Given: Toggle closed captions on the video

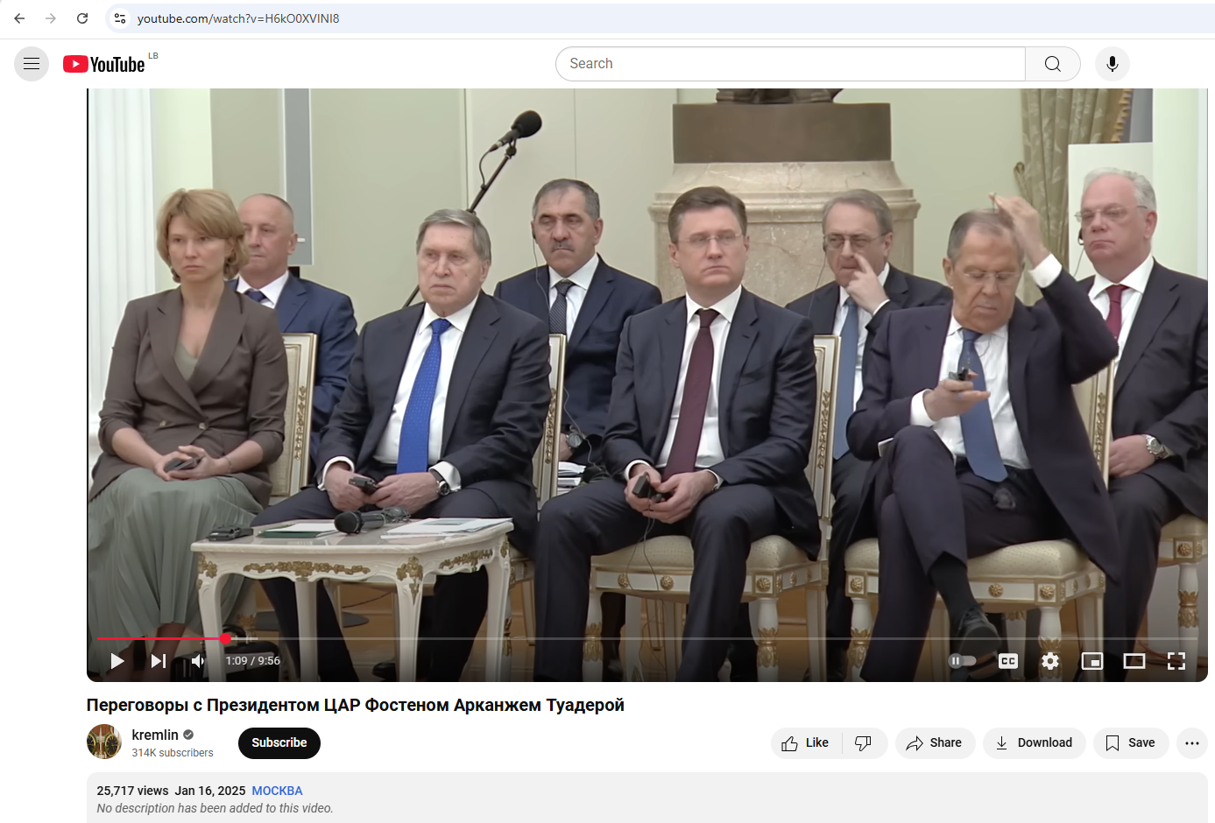Looking at the screenshot, I should 1008,661.
